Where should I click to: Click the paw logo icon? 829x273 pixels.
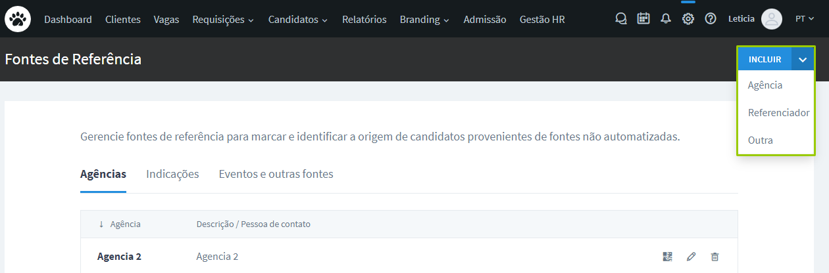pos(18,19)
